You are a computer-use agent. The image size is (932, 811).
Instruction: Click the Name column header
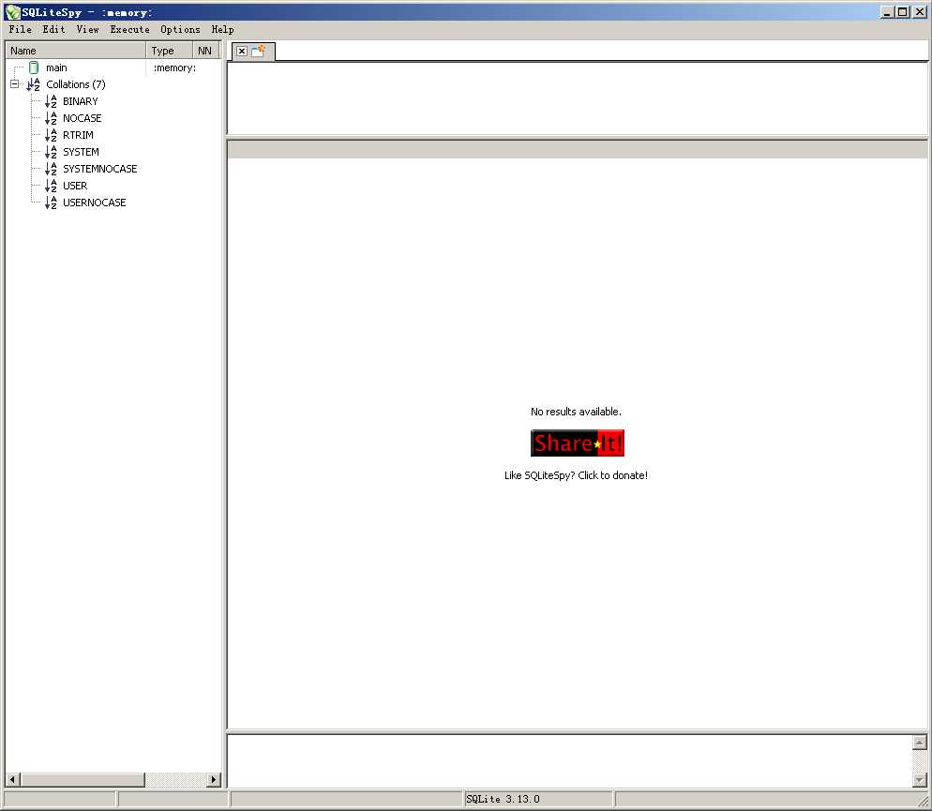coord(76,51)
